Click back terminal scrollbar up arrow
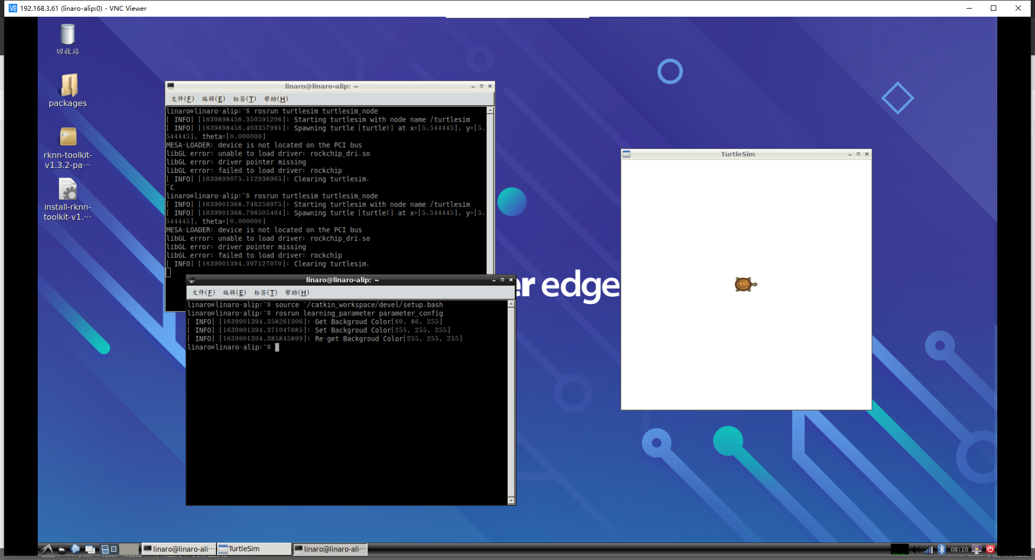The height and width of the screenshot is (560, 1035). point(490,110)
